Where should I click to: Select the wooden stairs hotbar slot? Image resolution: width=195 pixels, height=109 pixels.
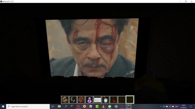coord(65,100)
